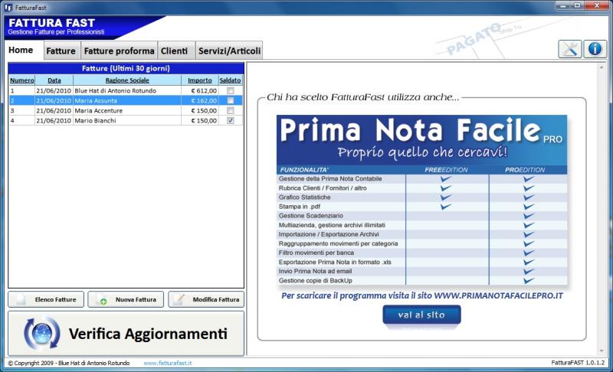Open the blue info icon
The height and width of the screenshot is (372, 613).
click(x=595, y=49)
